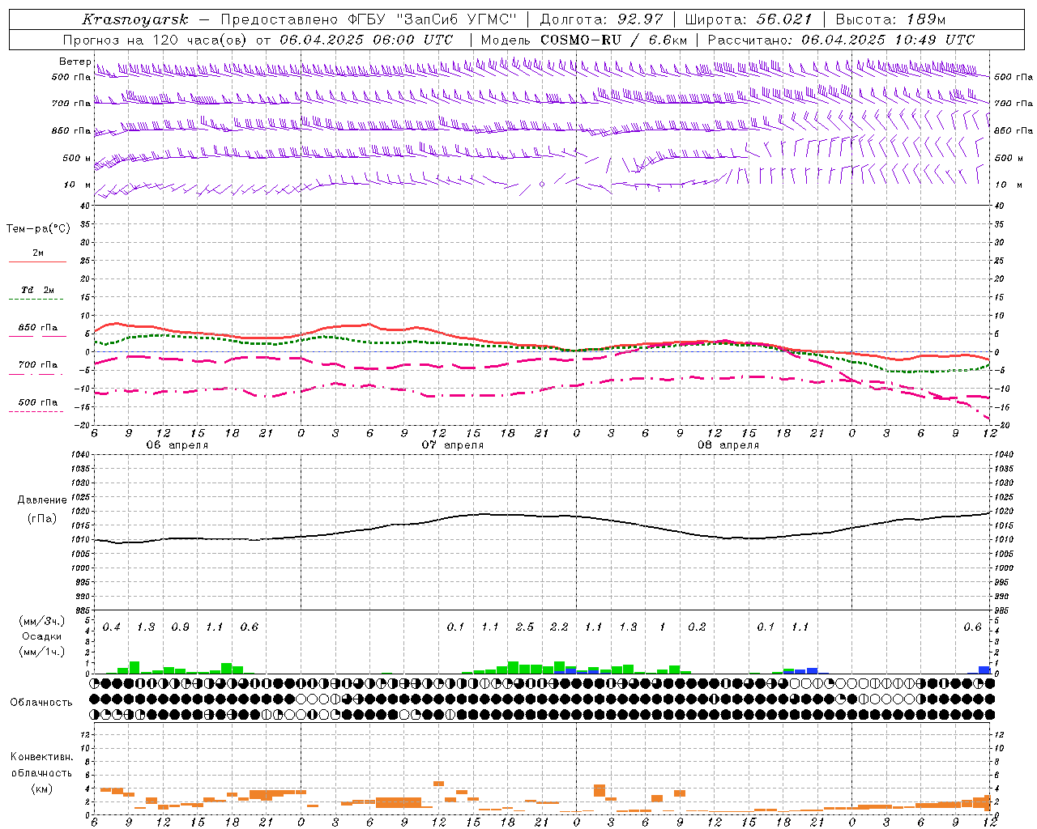The image size is (1037, 829).
Task: Select the 0.4 precipitation amount value
Action: tap(112, 627)
